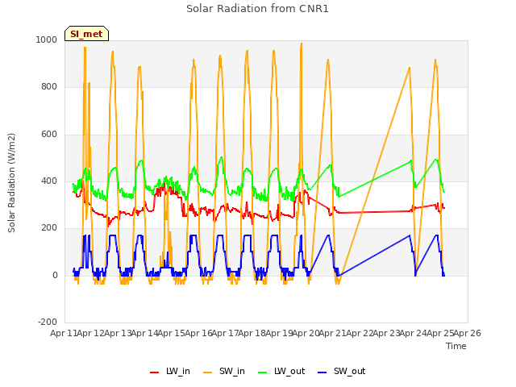This screenshot has width=516, height=387.
Task: Toggle the LW_out series in legend
Action: point(281,371)
